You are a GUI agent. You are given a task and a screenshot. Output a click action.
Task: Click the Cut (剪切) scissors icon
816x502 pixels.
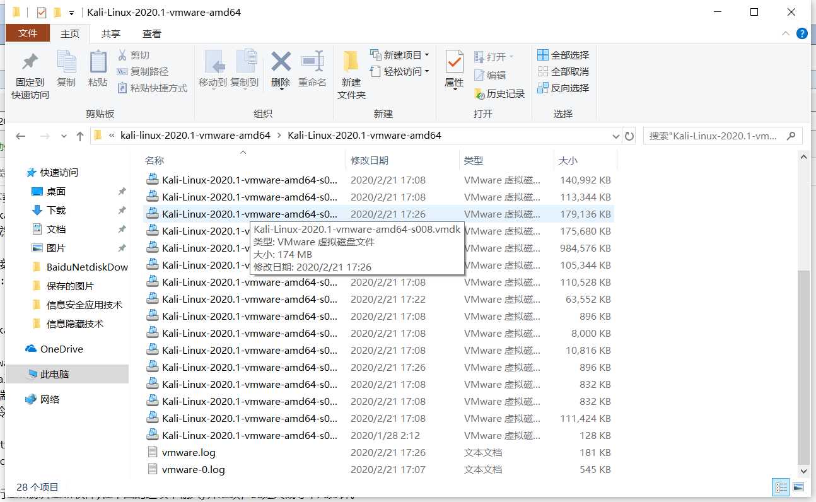click(123, 55)
